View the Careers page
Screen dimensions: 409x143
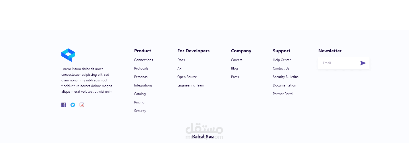tap(237, 60)
